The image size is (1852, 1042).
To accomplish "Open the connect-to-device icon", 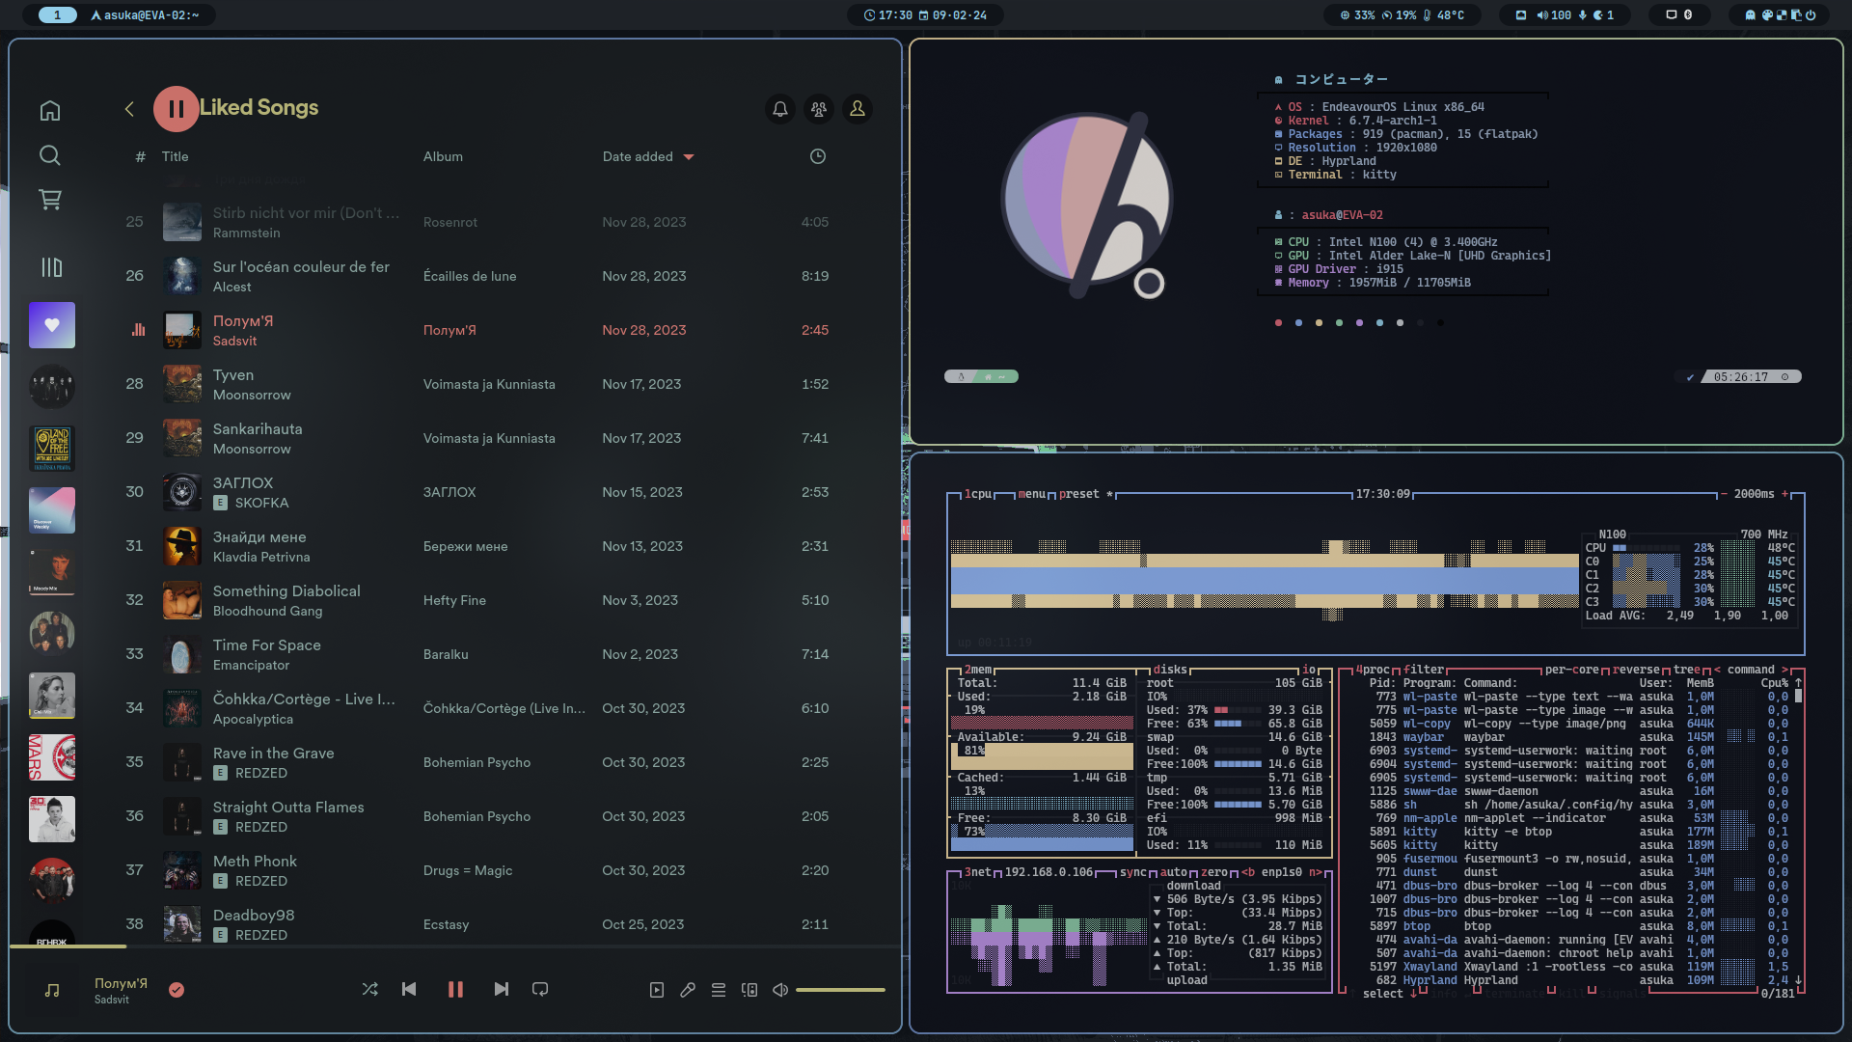I will point(749,990).
